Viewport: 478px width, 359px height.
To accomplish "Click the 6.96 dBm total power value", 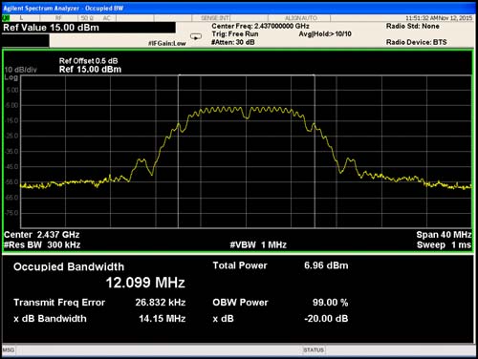I will 326,265.
